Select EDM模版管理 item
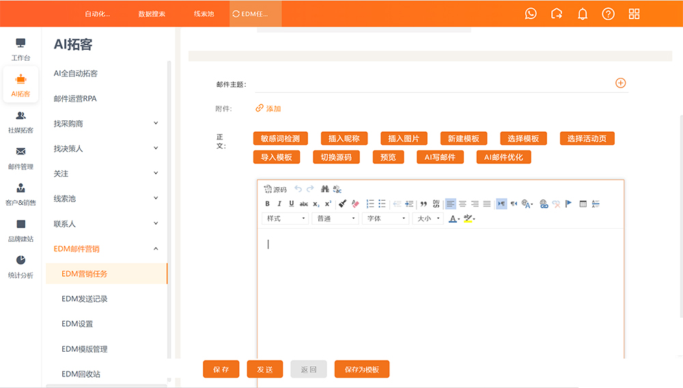Viewport: 683px width, 388px height. 85,349
